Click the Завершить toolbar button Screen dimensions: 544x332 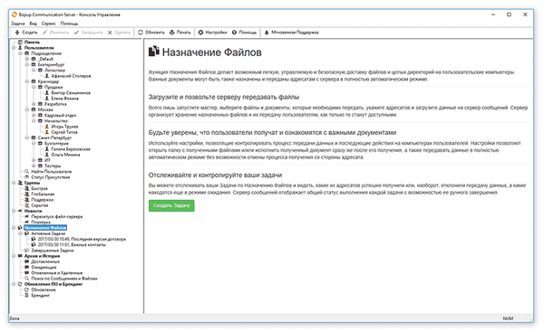point(88,33)
